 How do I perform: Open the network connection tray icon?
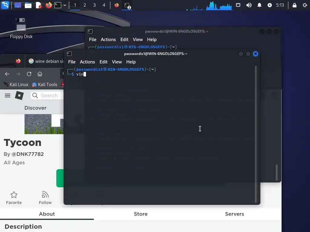point(238,5)
